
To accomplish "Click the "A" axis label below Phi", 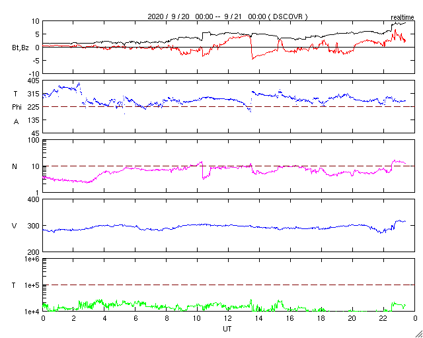I will pyautogui.click(x=16, y=122).
